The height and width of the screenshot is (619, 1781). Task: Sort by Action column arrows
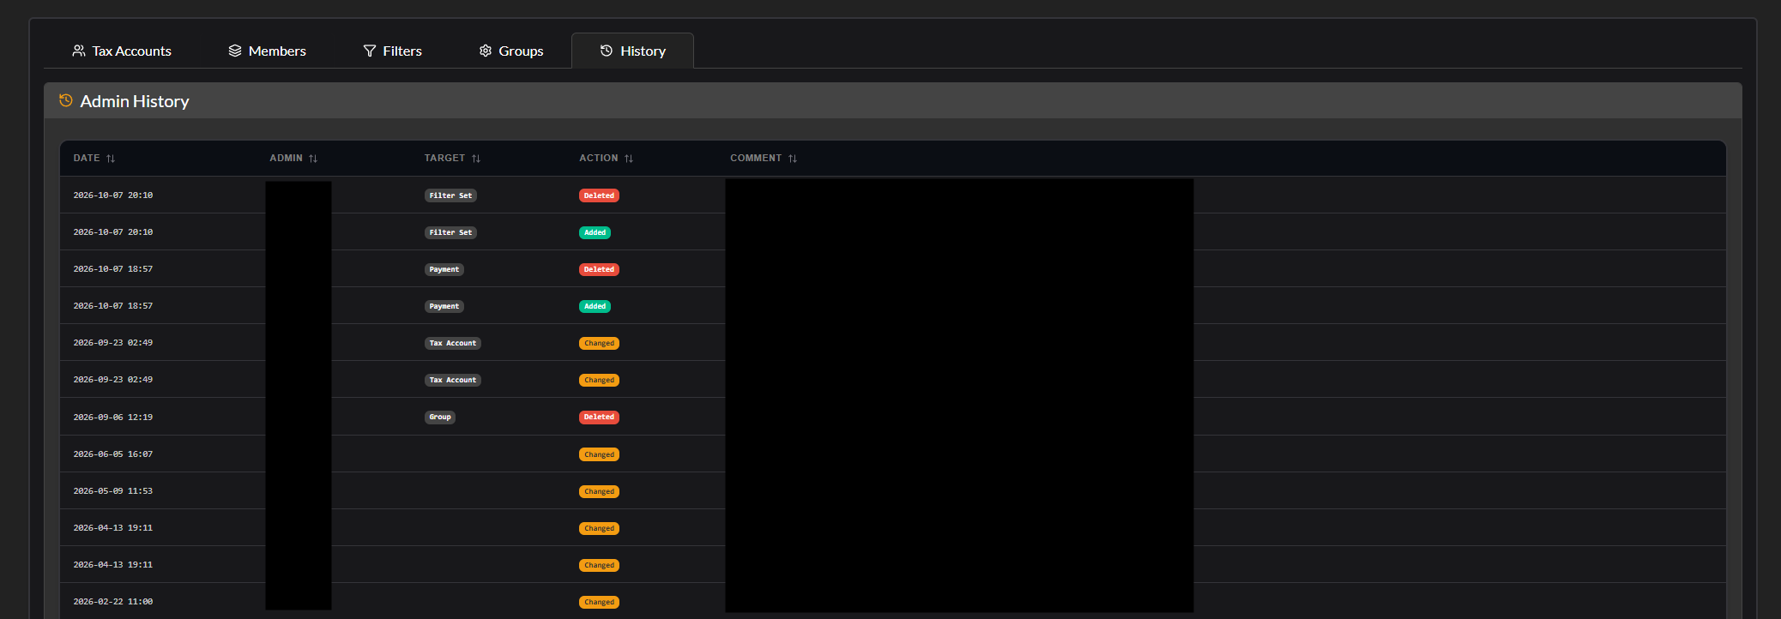[629, 159]
